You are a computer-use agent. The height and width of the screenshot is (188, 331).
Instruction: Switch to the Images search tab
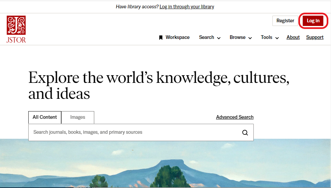pyautogui.click(x=78, y=117)
